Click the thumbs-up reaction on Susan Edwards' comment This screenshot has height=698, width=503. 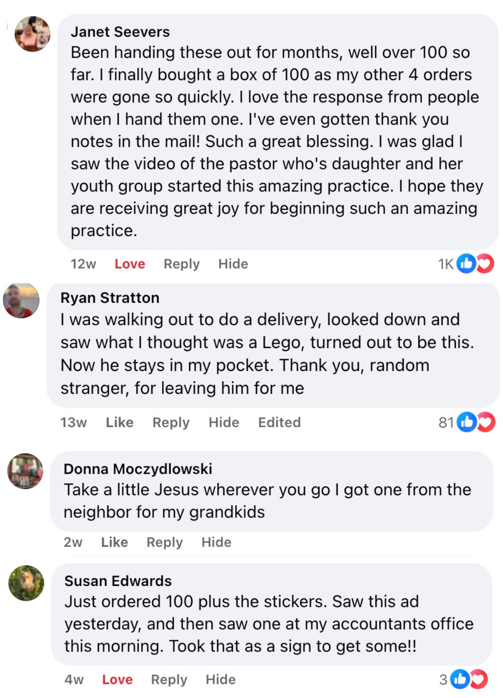tap(461, 679)
